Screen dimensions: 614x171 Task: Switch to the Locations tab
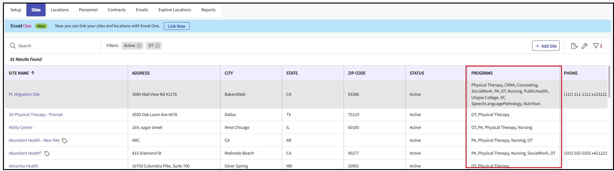(59, 10)
